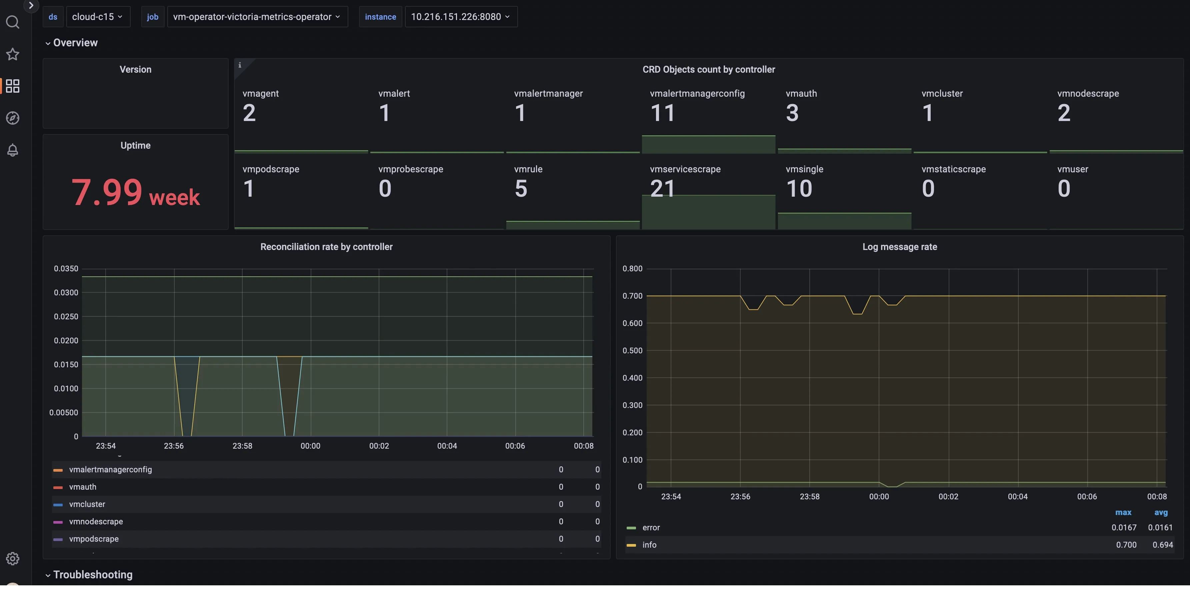This screenshot has height=612, width=1190.
Task: Open the search icon in sidebar
Action: tap(12, 22)
